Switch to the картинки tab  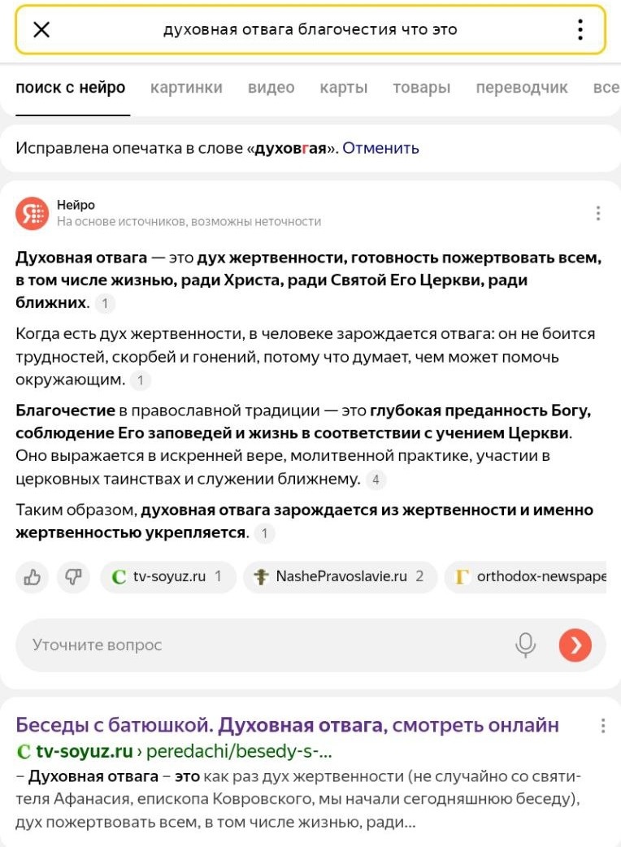(186, 88)
